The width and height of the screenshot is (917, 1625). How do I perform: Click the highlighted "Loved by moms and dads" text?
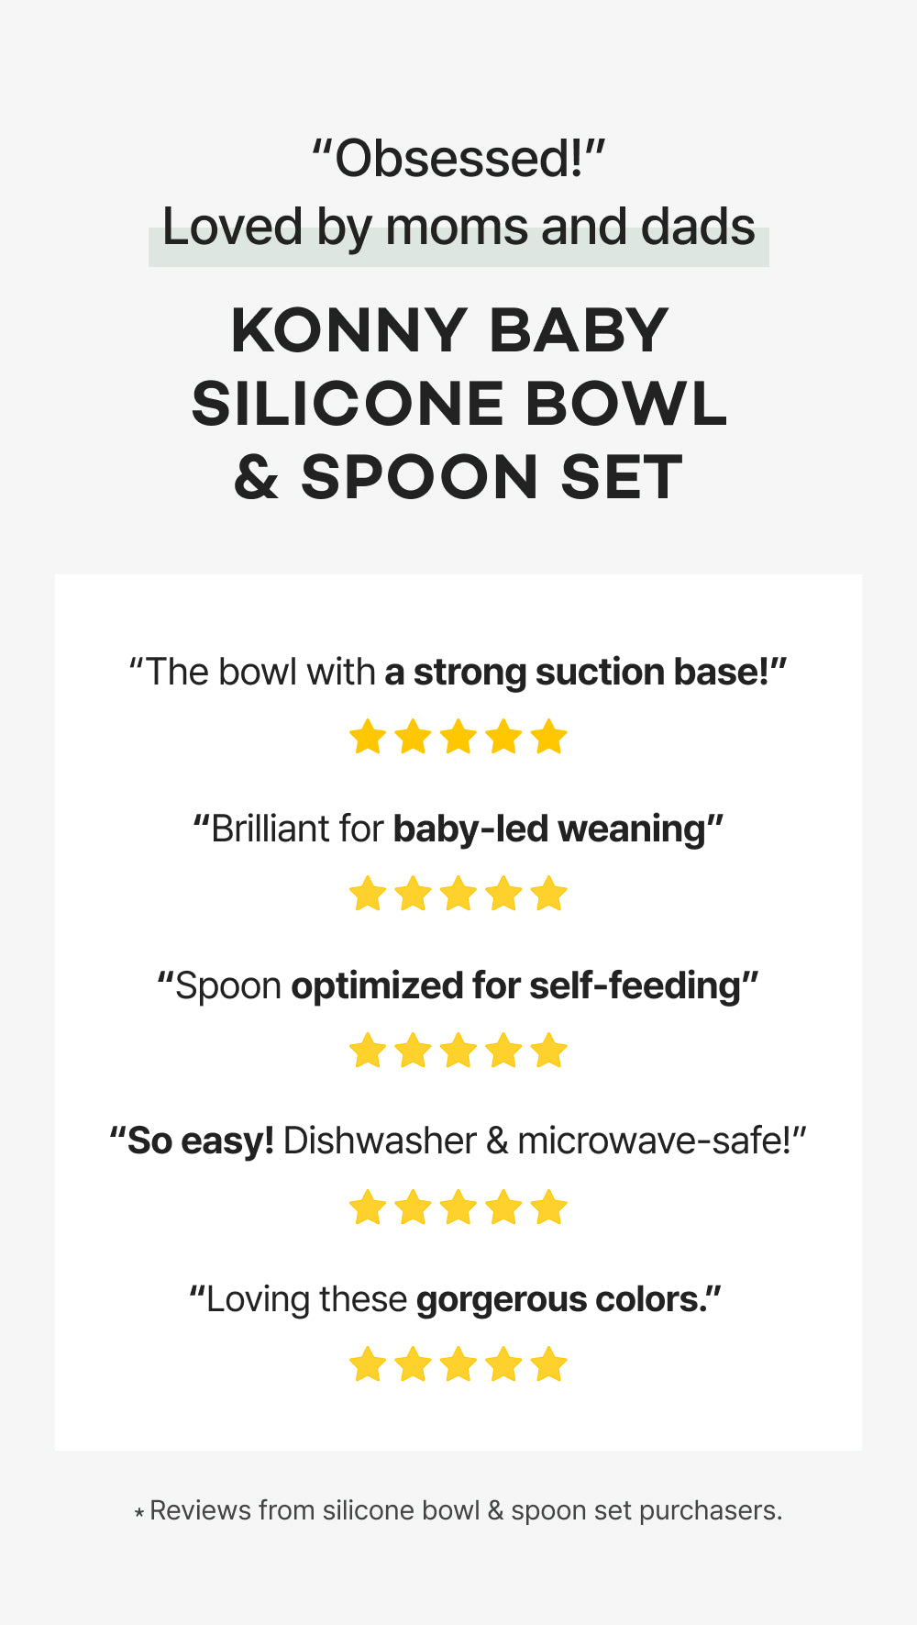458,228
